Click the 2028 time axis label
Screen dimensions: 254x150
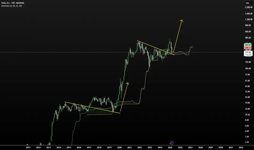pyautogui.click(x=200, y=148)
